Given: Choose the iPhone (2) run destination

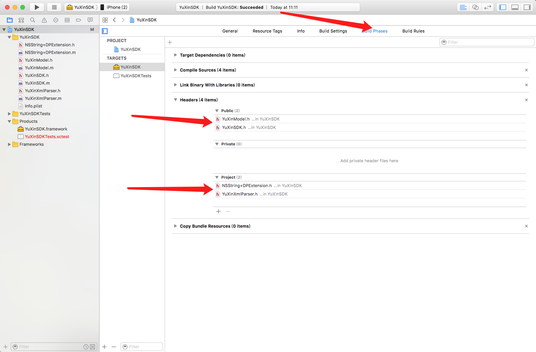Looking at the screenshot, I should pos(114,7).
